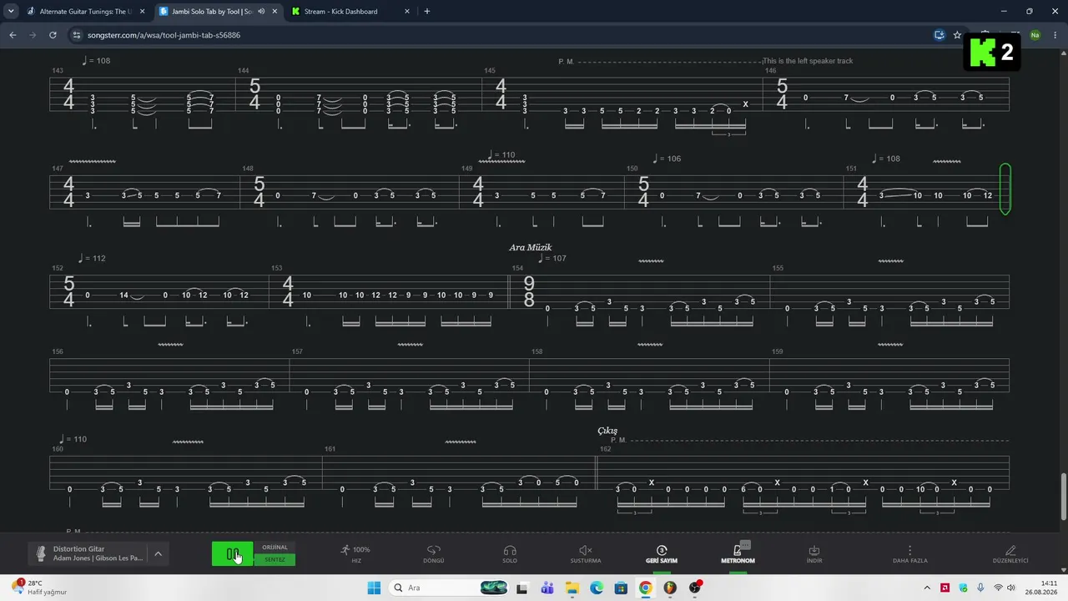The height and width of the screenshot is (601, 1068).
Task: Open Wi-Fi network settings in tray
Action: 998,588
